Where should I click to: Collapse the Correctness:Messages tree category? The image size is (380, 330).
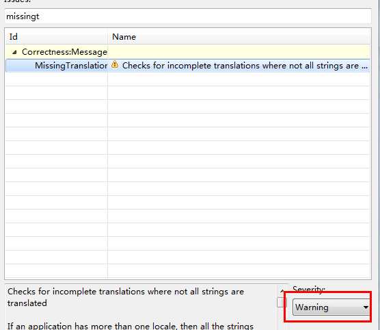pos(14,52)
